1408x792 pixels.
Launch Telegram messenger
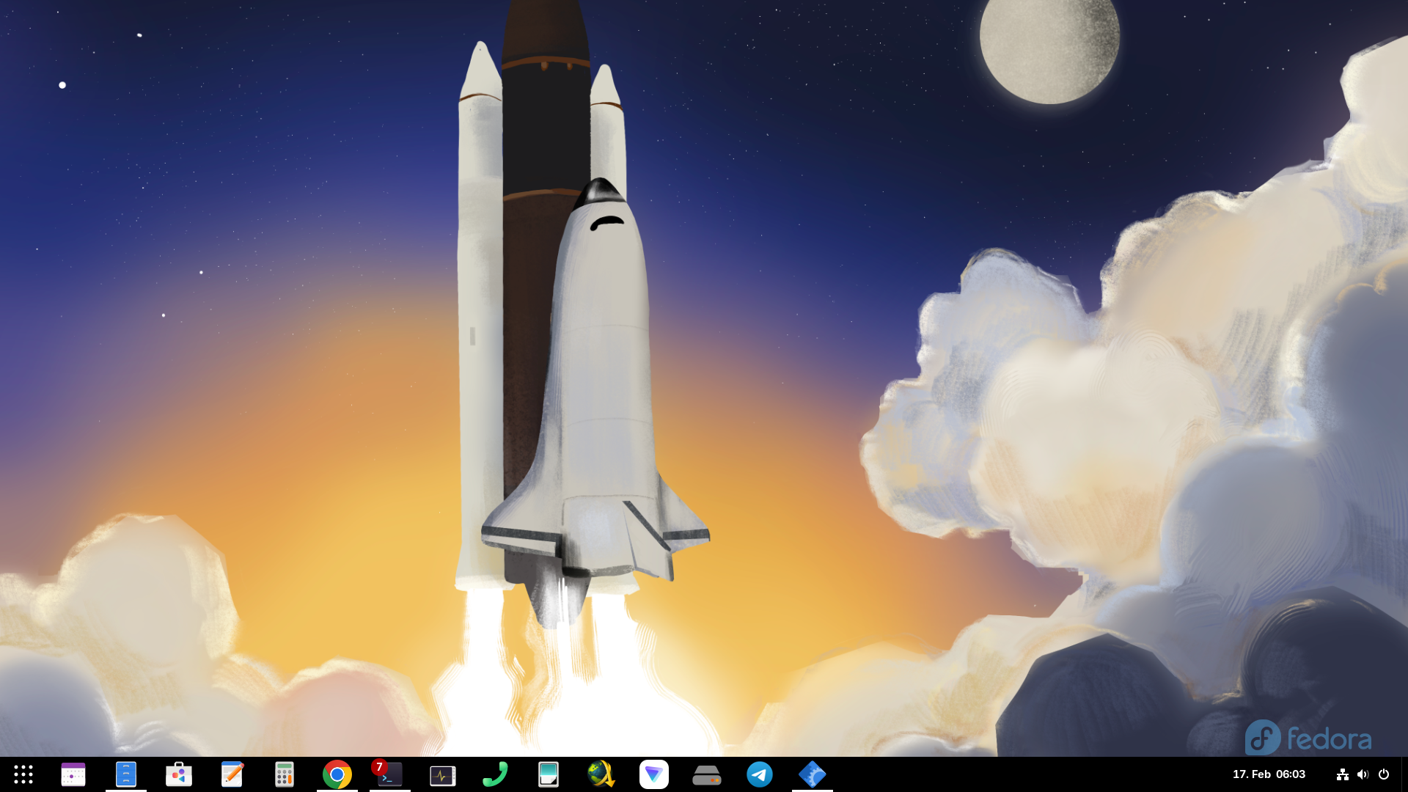click(x=760, y=774)
